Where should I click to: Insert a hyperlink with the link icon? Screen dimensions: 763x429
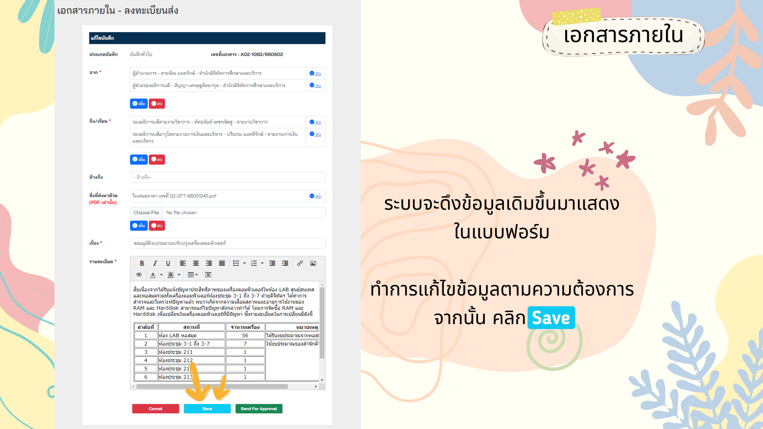click(300, 263)
